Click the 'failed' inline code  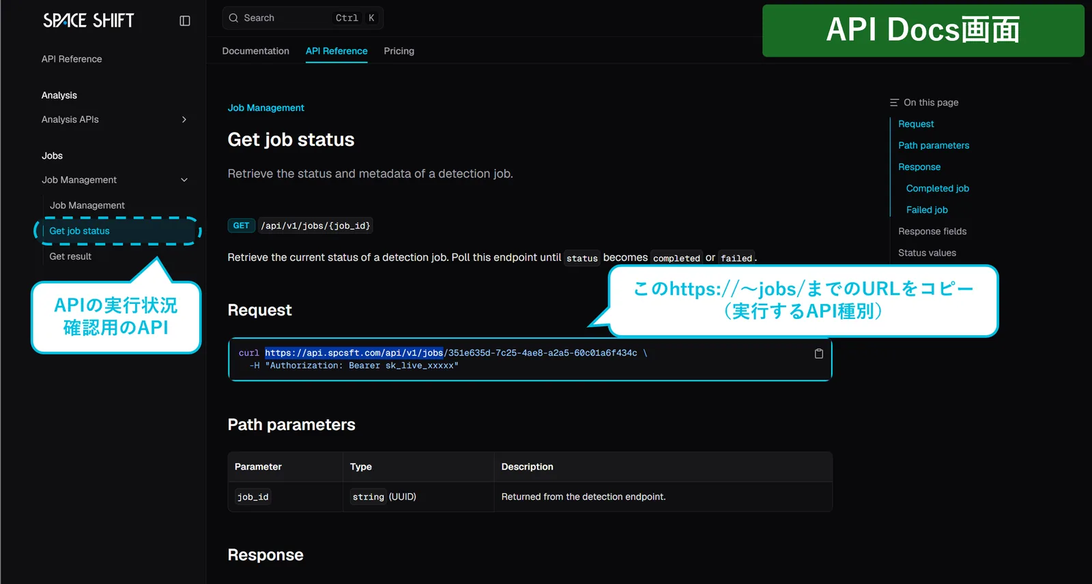click(x=736, y=258)
